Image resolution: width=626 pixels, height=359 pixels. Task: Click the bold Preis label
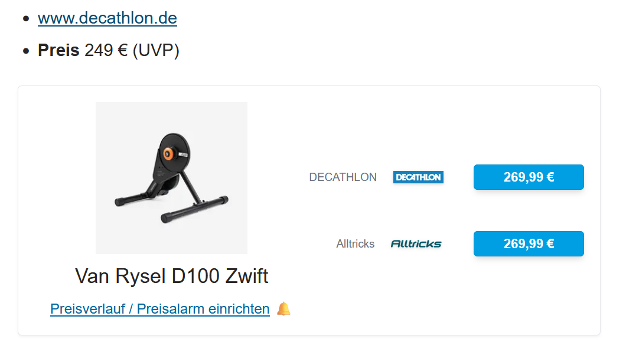(x=58, y=50)
